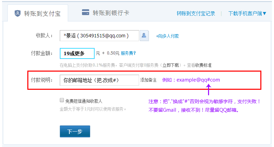Expand 下载手机客户端 dropdown

(x=247, y=13)
